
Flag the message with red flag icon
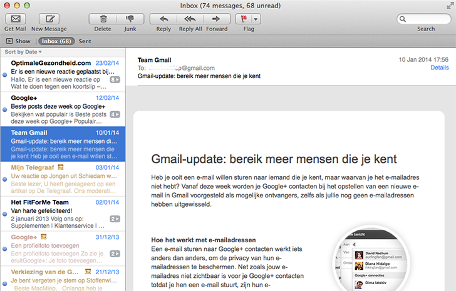point(244,19)
